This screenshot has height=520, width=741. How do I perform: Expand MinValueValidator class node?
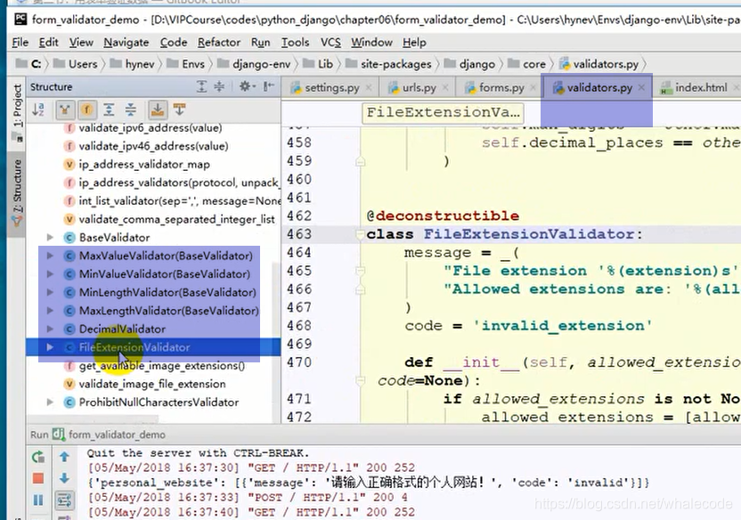(x=50, y=274)
